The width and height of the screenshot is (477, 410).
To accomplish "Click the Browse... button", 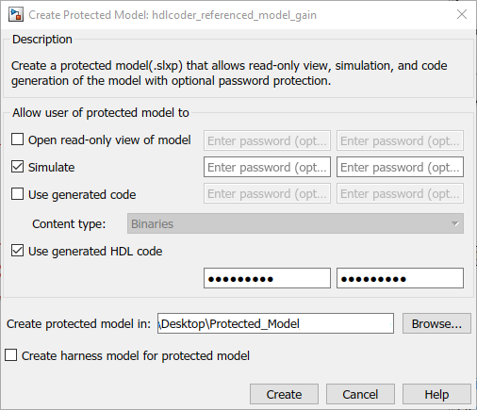I will pos(436,323).
